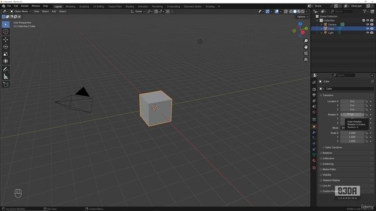Click the blue Z axis gizmo

[300, 23]
